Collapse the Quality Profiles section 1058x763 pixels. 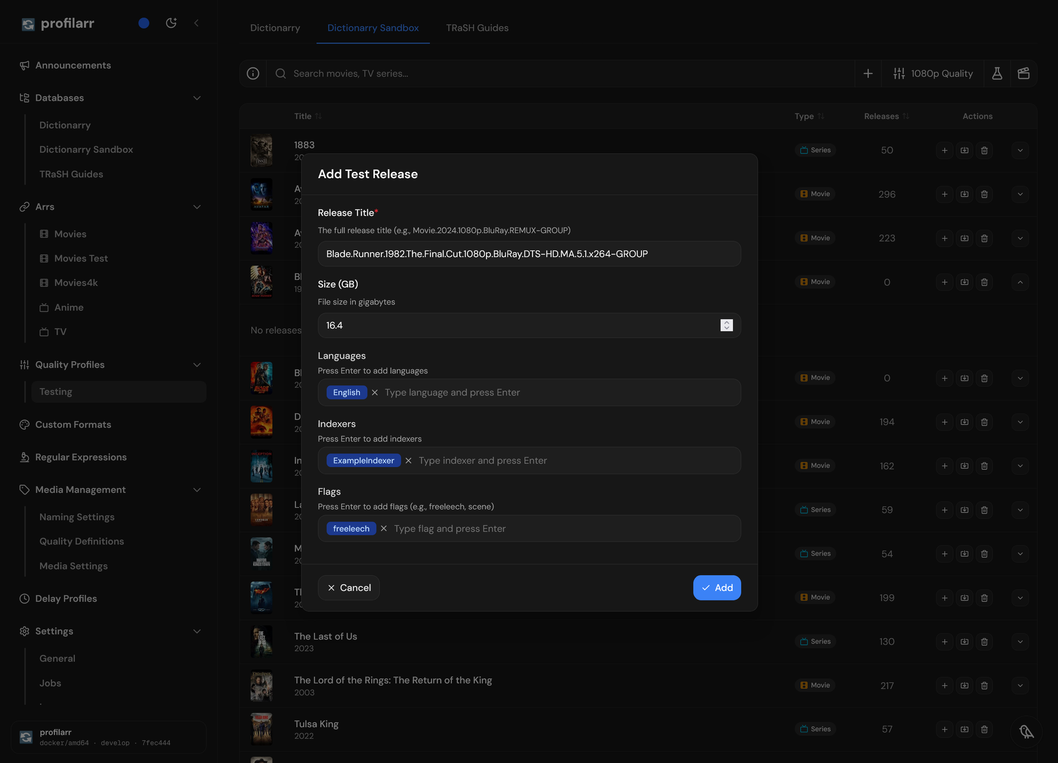pos(197,365)
